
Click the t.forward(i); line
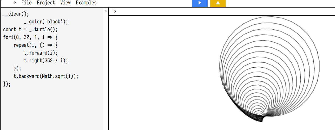tap(41, 53)
